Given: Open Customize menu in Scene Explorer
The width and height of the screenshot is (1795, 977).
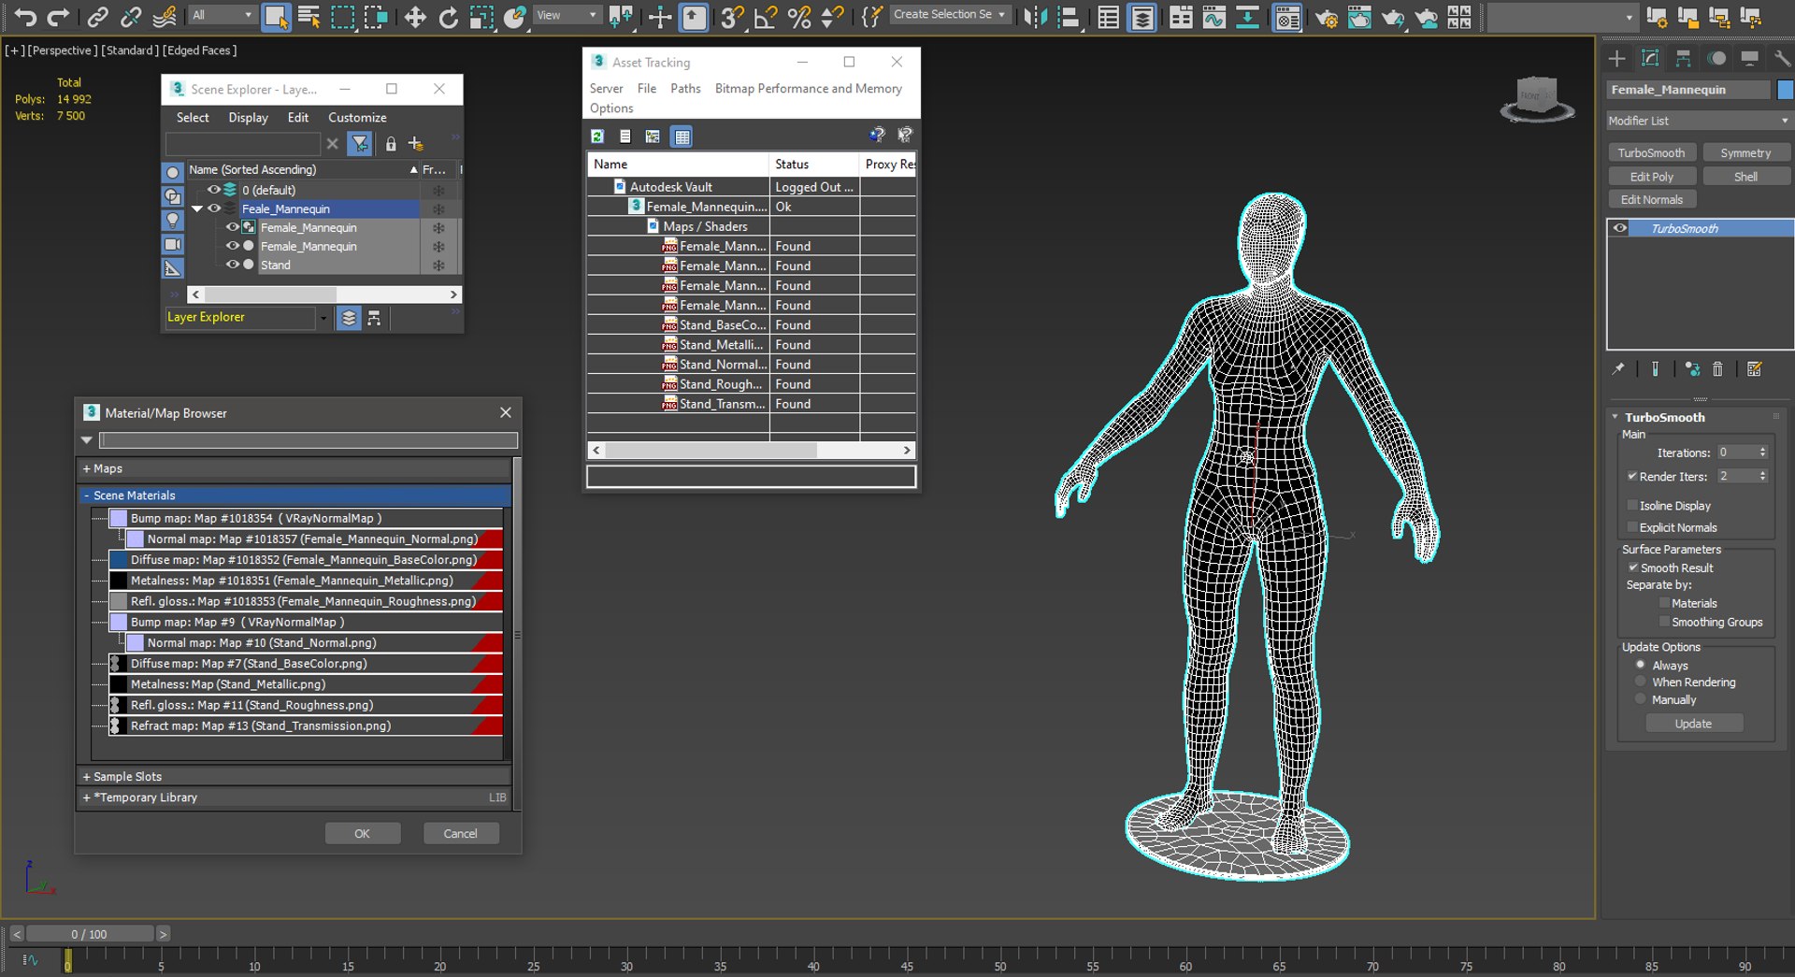Looking at the screenshot, I should [x=357, y=118].
